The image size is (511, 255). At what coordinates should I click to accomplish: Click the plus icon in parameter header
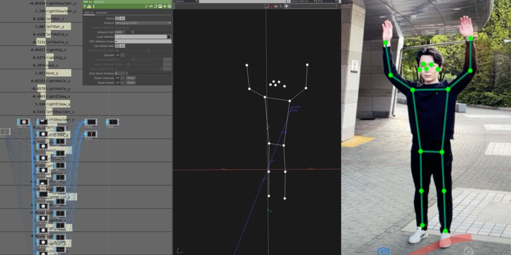(x=165, y=6)
